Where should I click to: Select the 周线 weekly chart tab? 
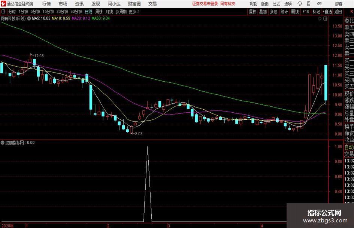[99, 12]
